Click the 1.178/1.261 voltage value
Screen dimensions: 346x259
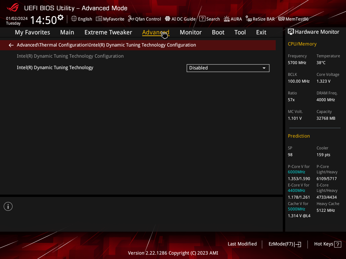tap(299, 197)
